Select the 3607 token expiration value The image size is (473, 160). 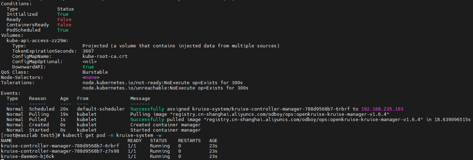(88, 51)
